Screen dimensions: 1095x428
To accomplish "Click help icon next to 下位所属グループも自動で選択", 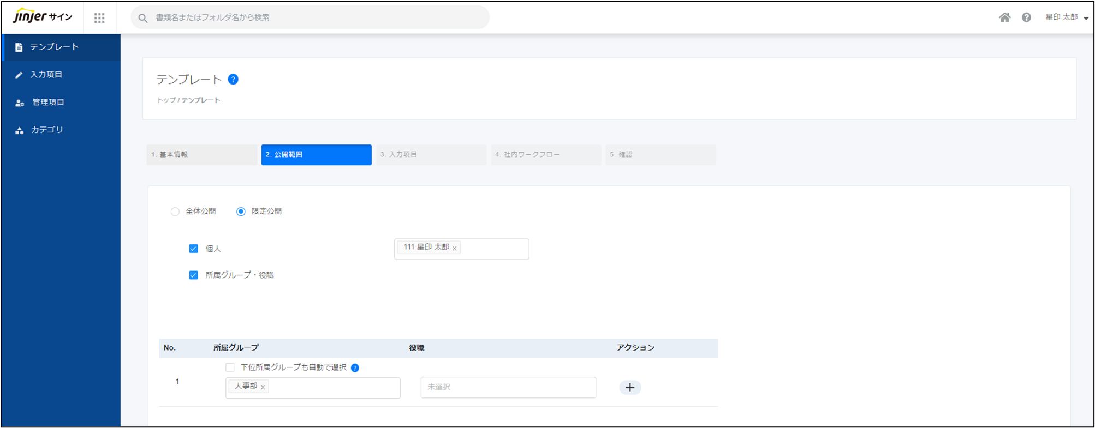I will point(355,368).
